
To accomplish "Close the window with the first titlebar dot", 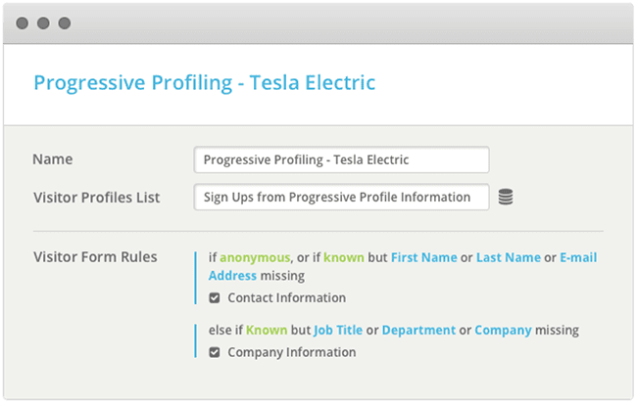I will coord(22,23).
